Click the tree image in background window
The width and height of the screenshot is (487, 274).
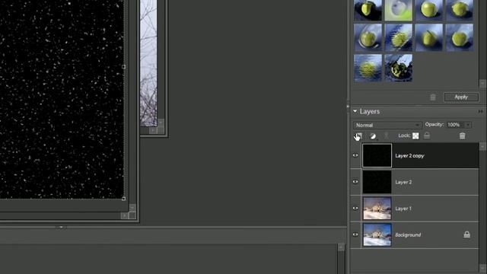click(x=148, y=63)
